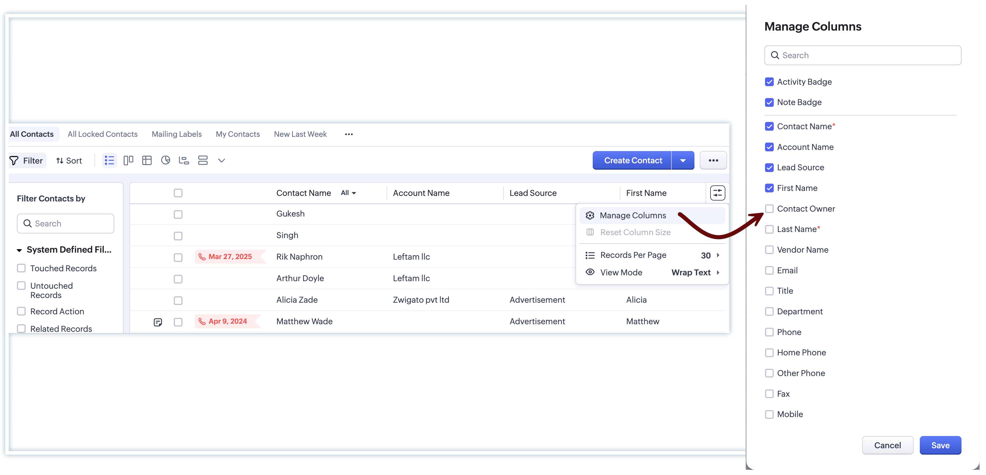Open the tile view icon
Image resolution: width=986 pixels, height=475 pixels.
(203, 160)
